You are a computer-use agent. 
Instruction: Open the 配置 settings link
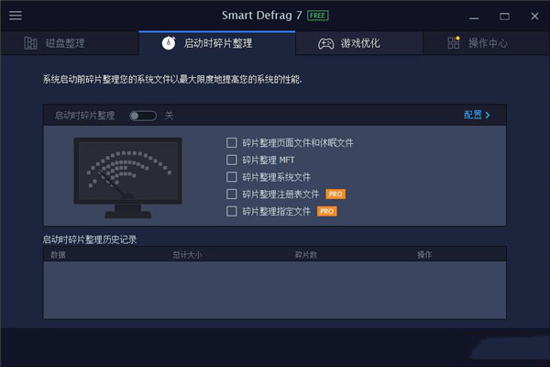[x=477, y=116]
